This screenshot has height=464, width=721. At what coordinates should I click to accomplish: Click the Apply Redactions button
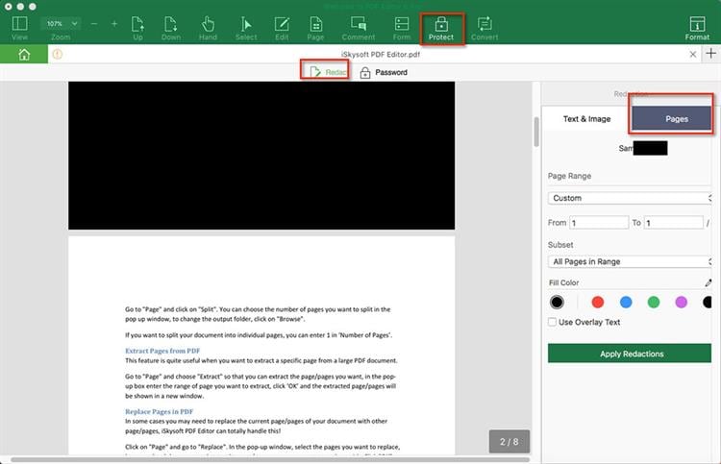630,354
